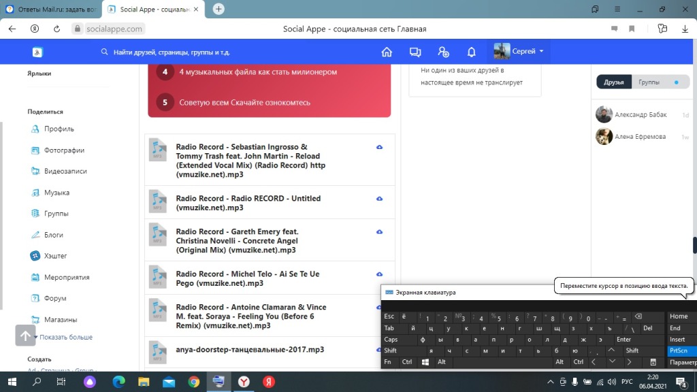
Task: Close the Social Appe browser tab
Action: tap(195, 9)
